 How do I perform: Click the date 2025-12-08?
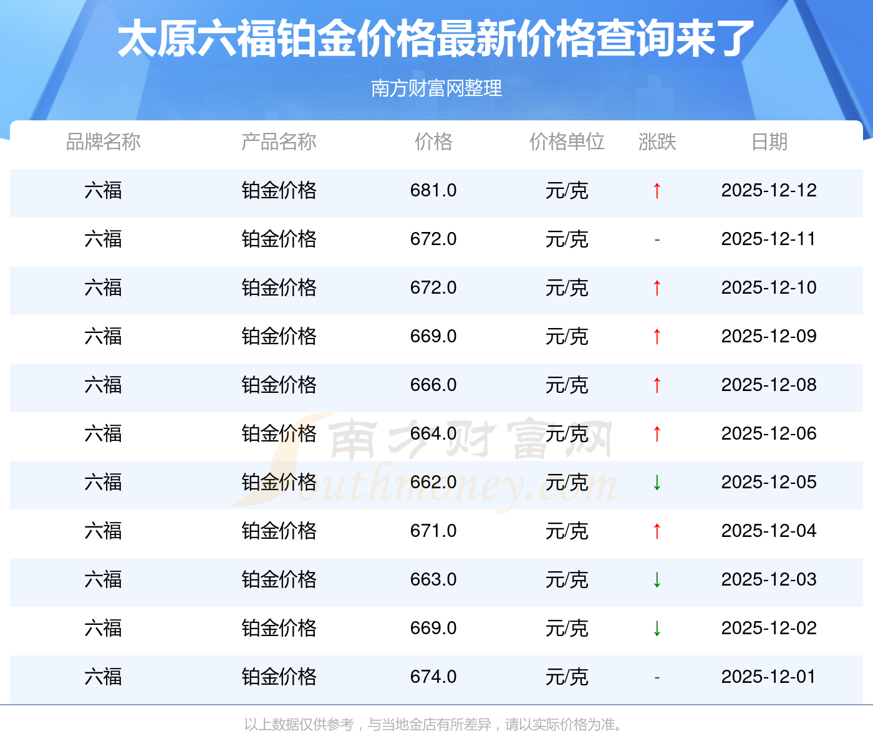click(x=769, y=385)
